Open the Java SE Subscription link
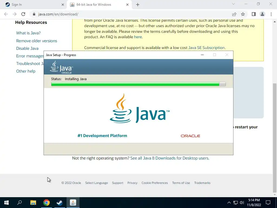Image resolution: width=277 pixels, height=208 pixels. tap(206, 48)
